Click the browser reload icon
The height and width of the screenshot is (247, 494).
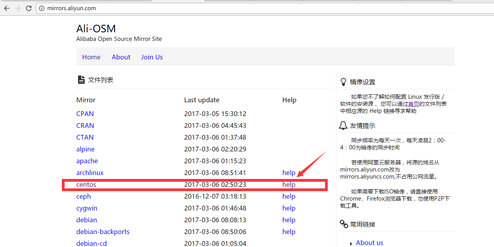click(x=28, y=8)
